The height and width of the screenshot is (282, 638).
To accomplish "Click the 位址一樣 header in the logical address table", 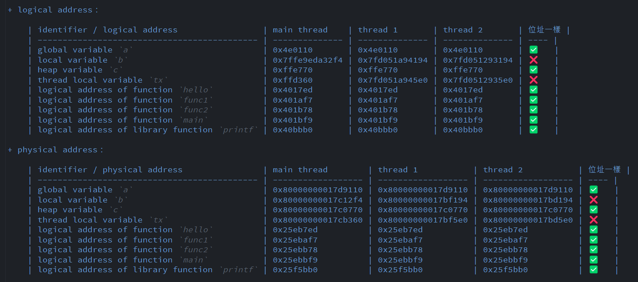I will [544, 30].
